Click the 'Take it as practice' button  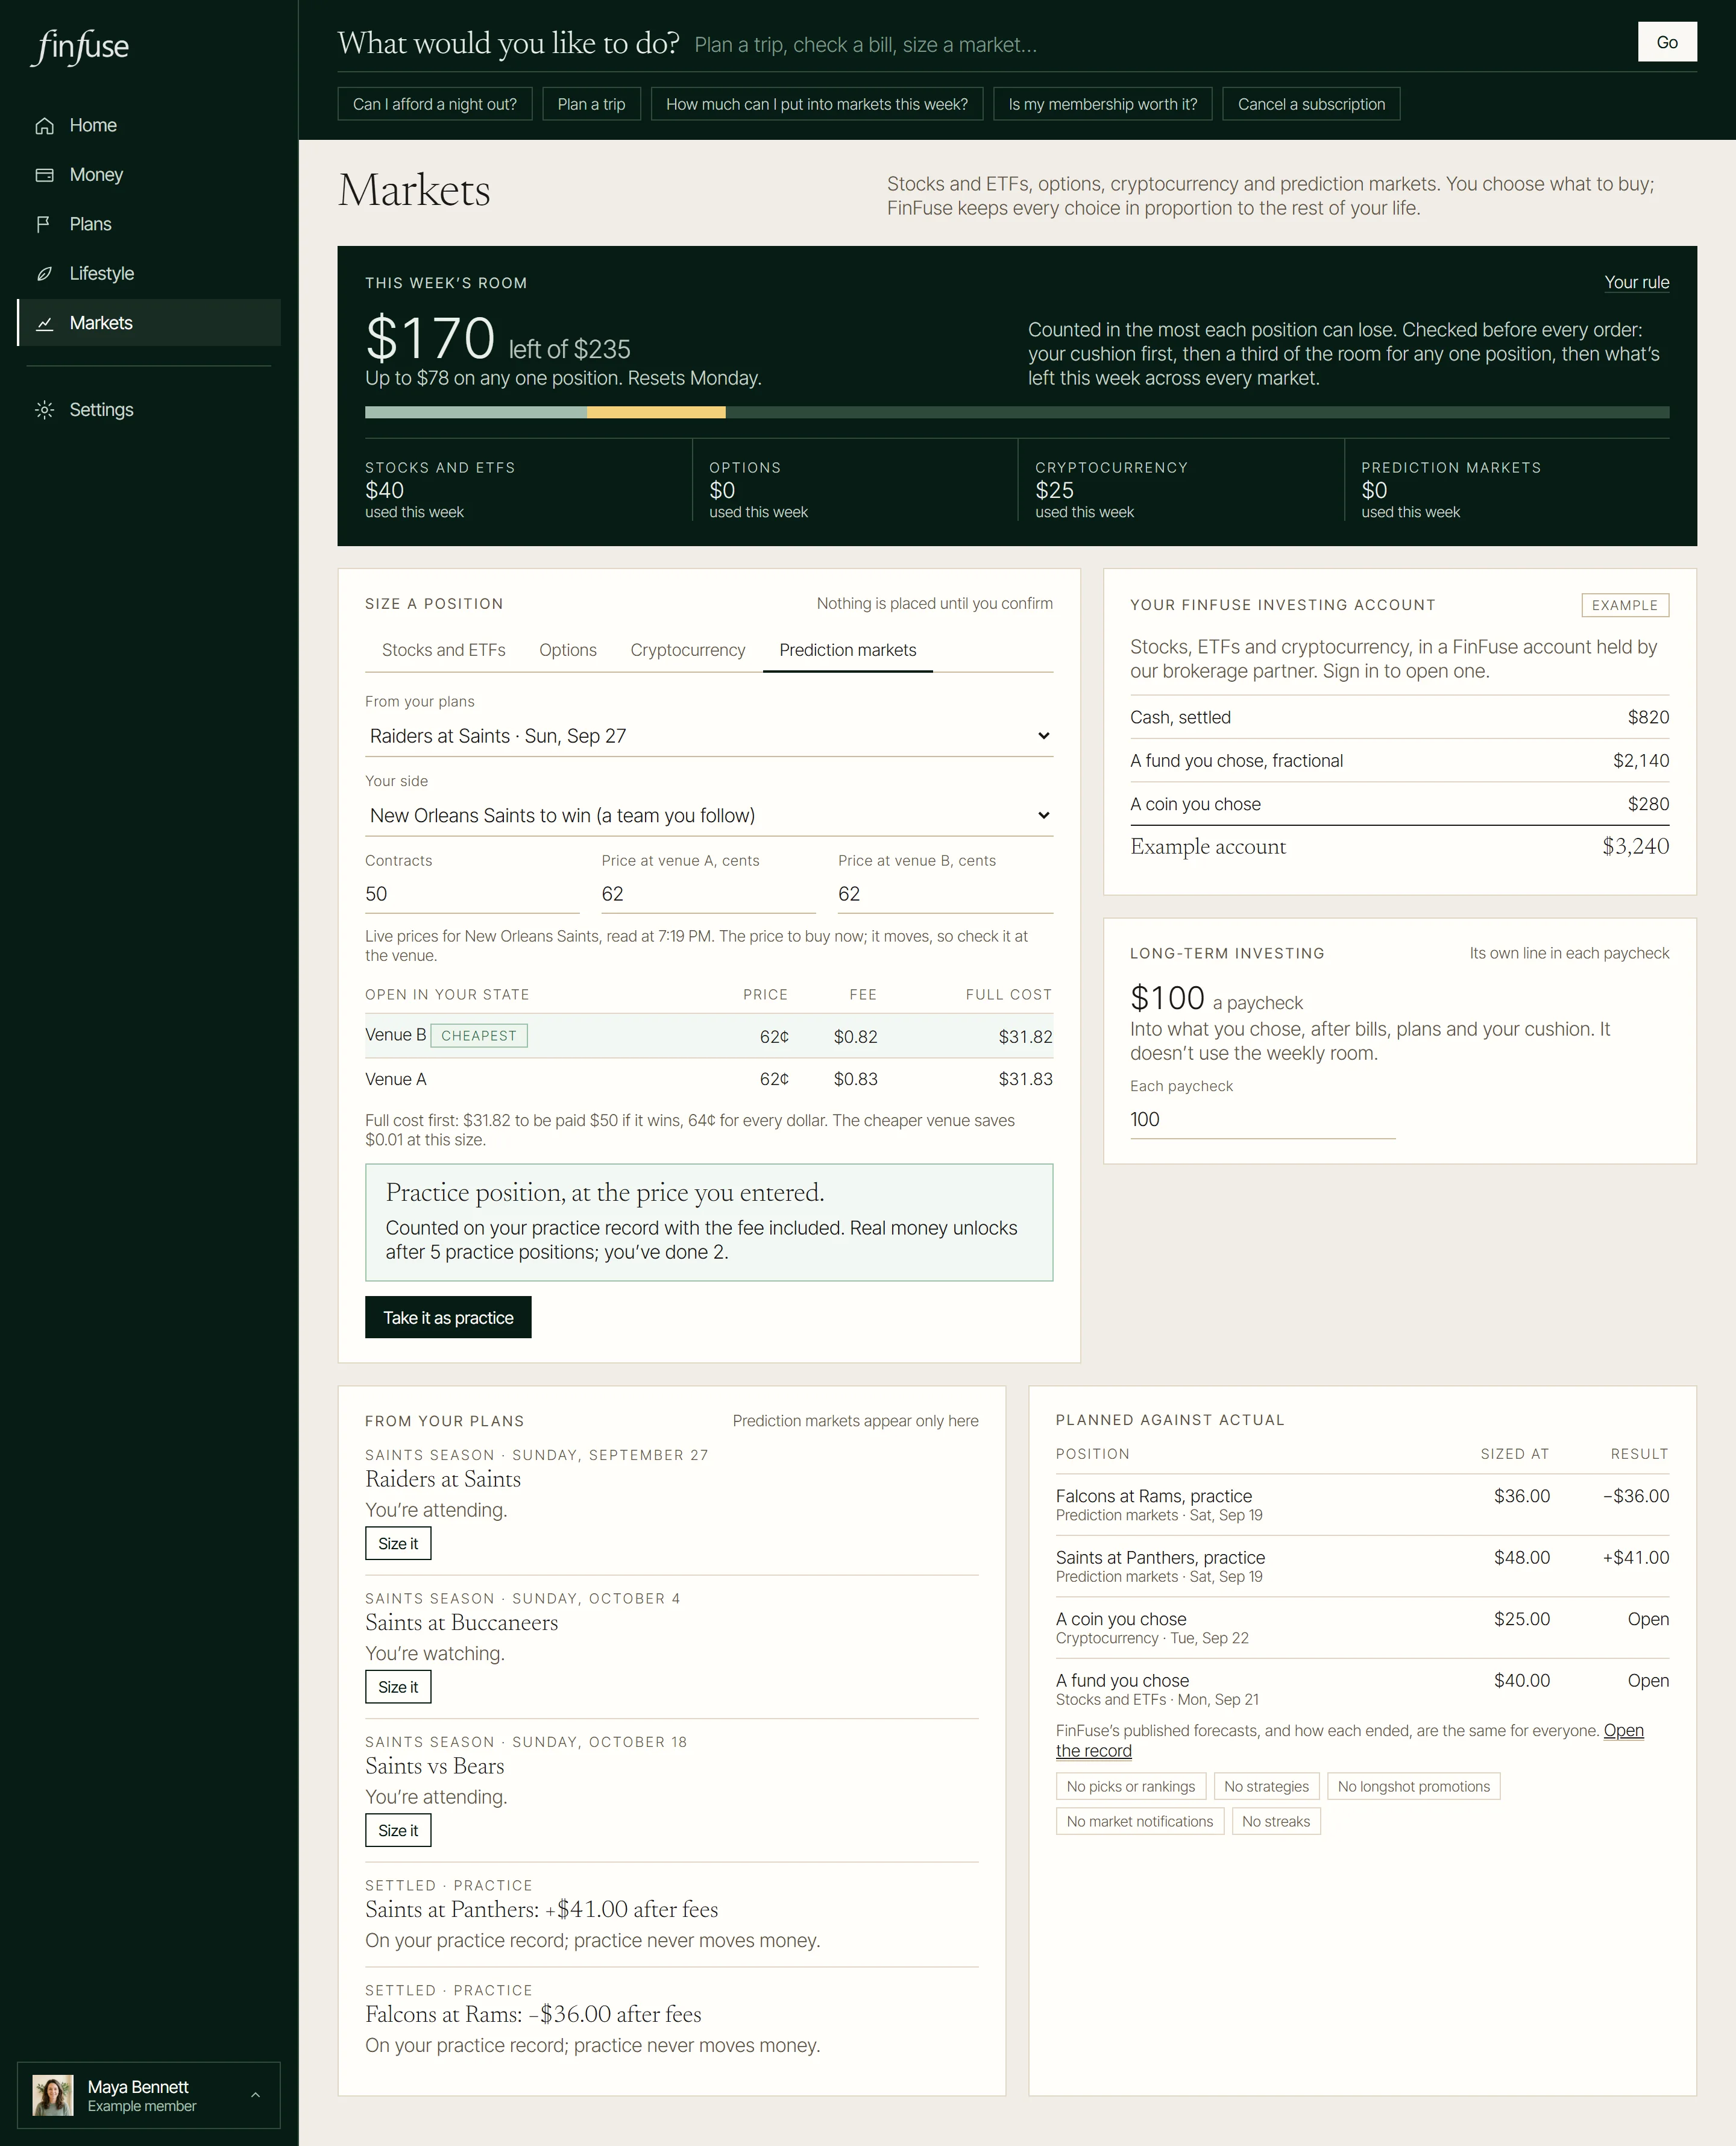point(448,1318)
